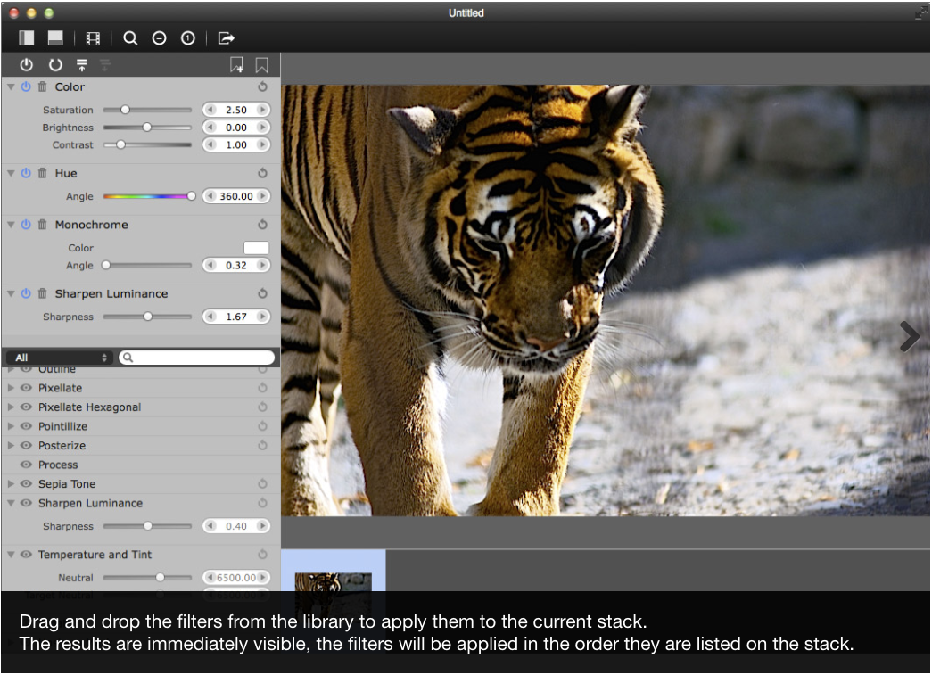Decrease the Brightness value with left arrow
This screenshot has width=932, height=675.
click(210, 128)
